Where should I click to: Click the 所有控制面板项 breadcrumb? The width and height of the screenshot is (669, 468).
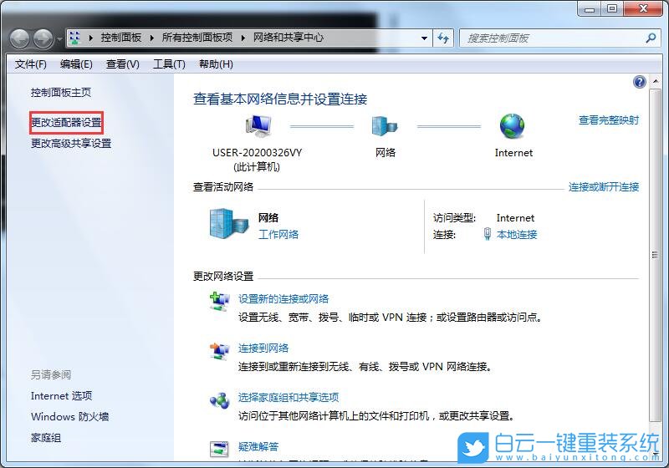click(x=197, y=38)
